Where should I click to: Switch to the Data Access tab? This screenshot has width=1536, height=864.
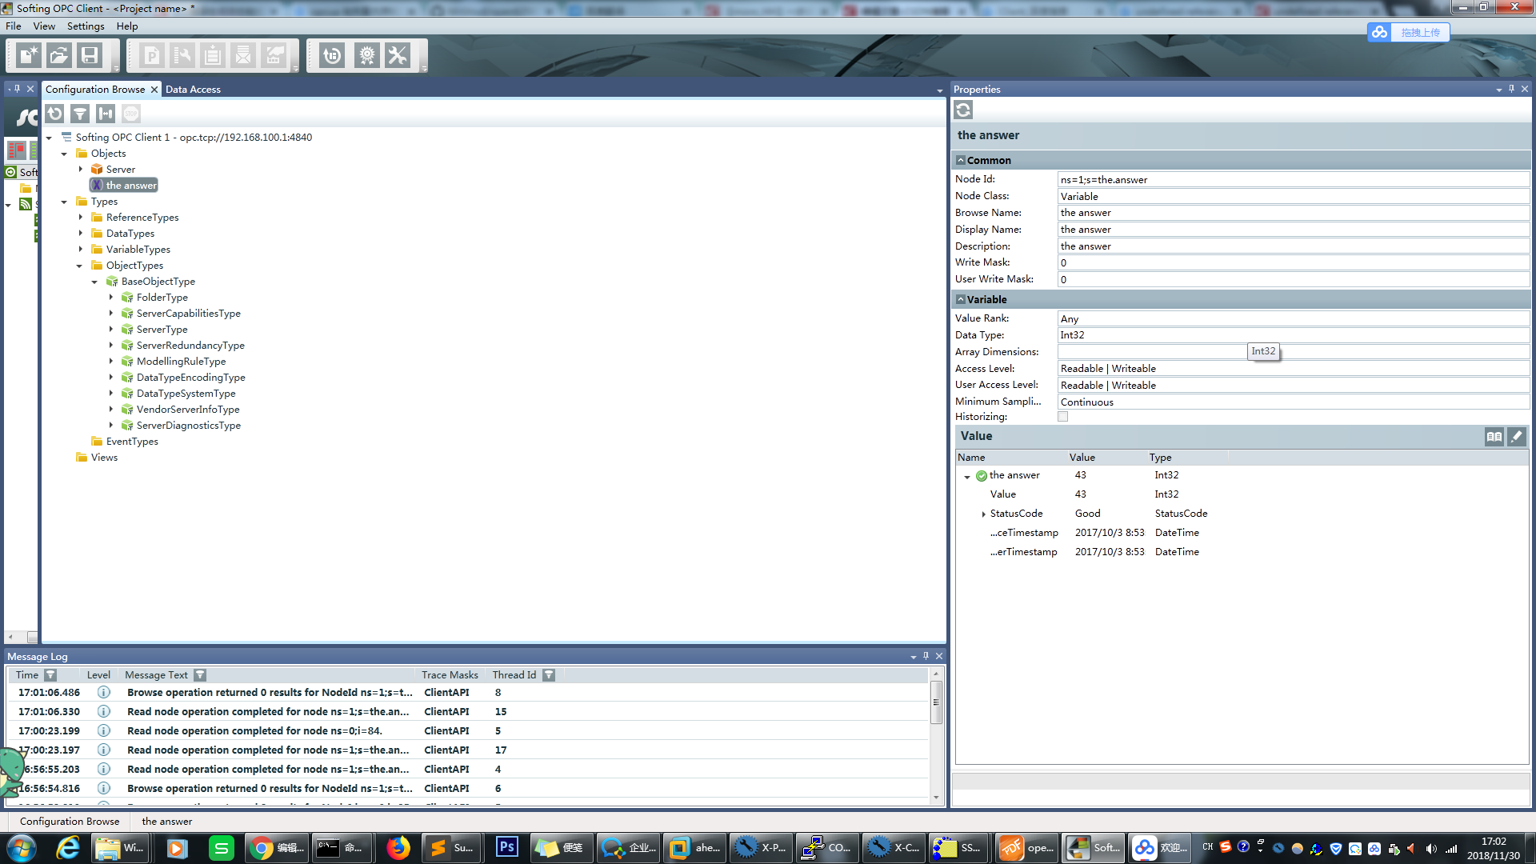[193, 90]
